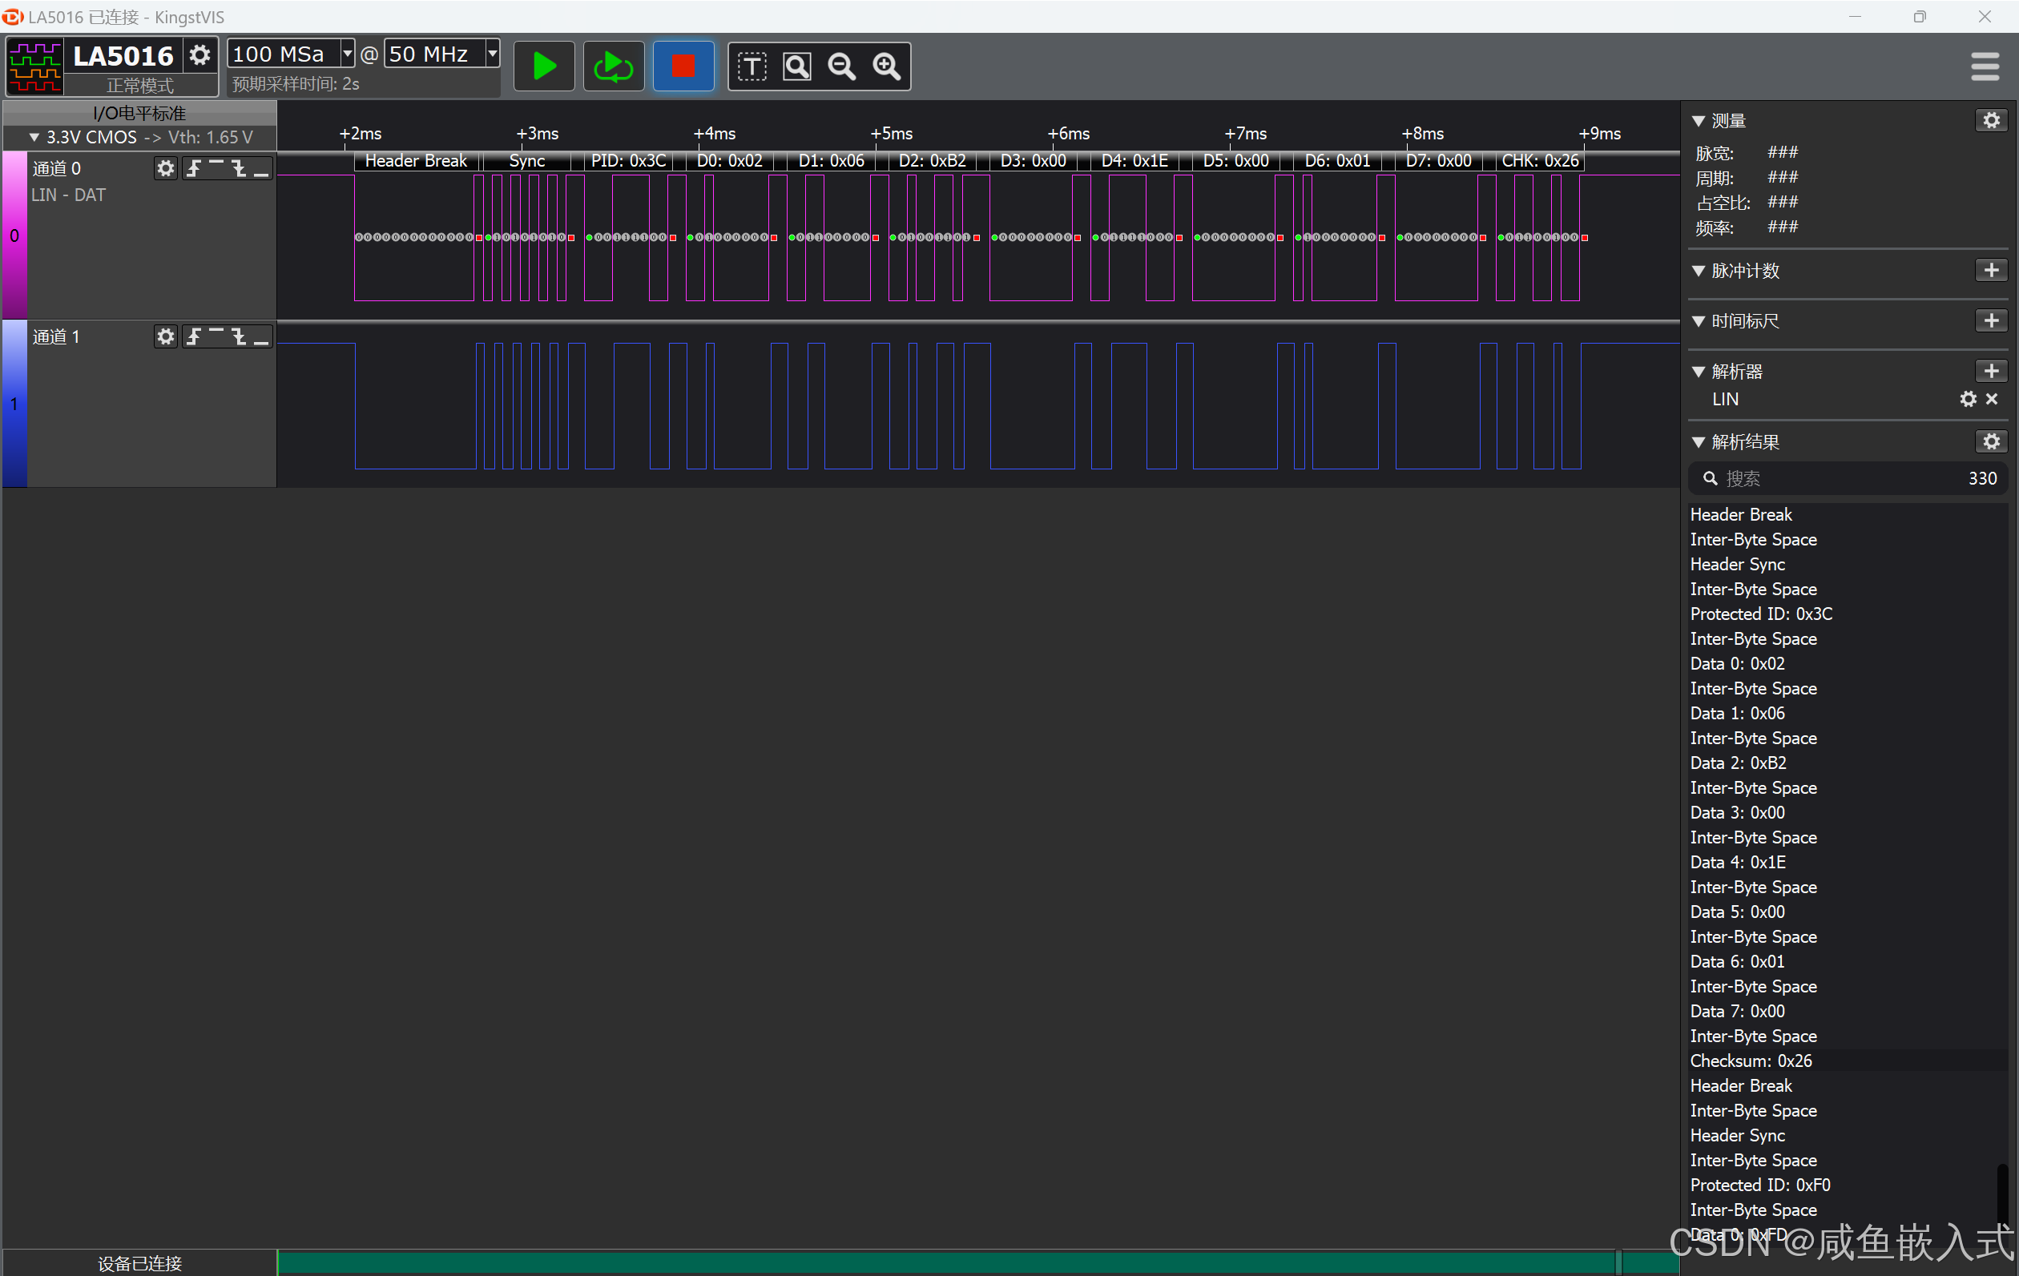This screenshot has height=1276, width=2019.
Task: Remove the LIN analyzer
Action: [1993, 400]
